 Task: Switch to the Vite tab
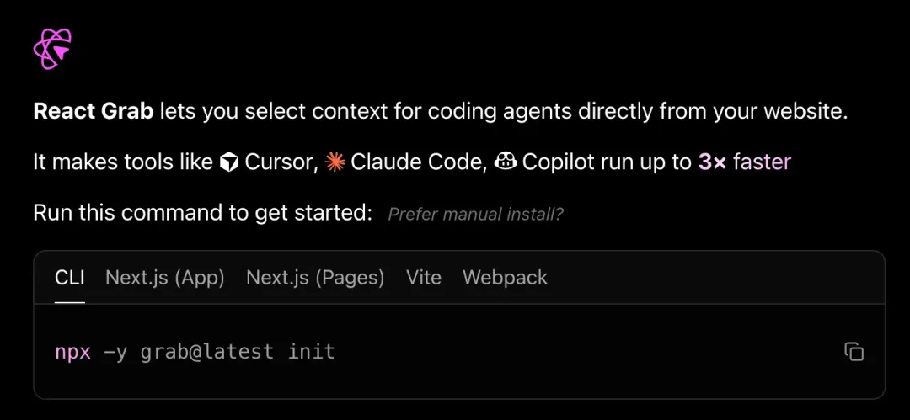(x=424, y=278)
